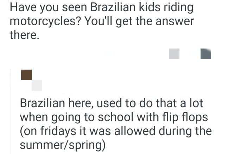
Task: Click the word "there." ending the top comment
Action: coord(24,35)
